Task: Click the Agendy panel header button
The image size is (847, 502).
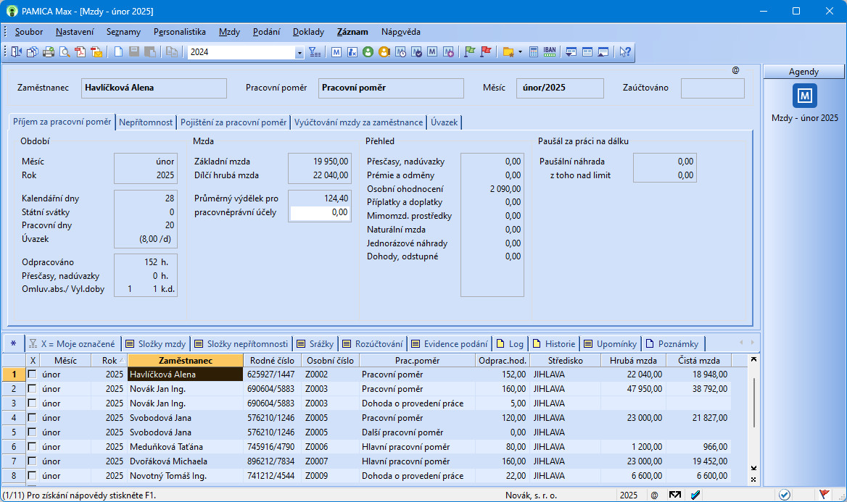Action: pos(803,72)
